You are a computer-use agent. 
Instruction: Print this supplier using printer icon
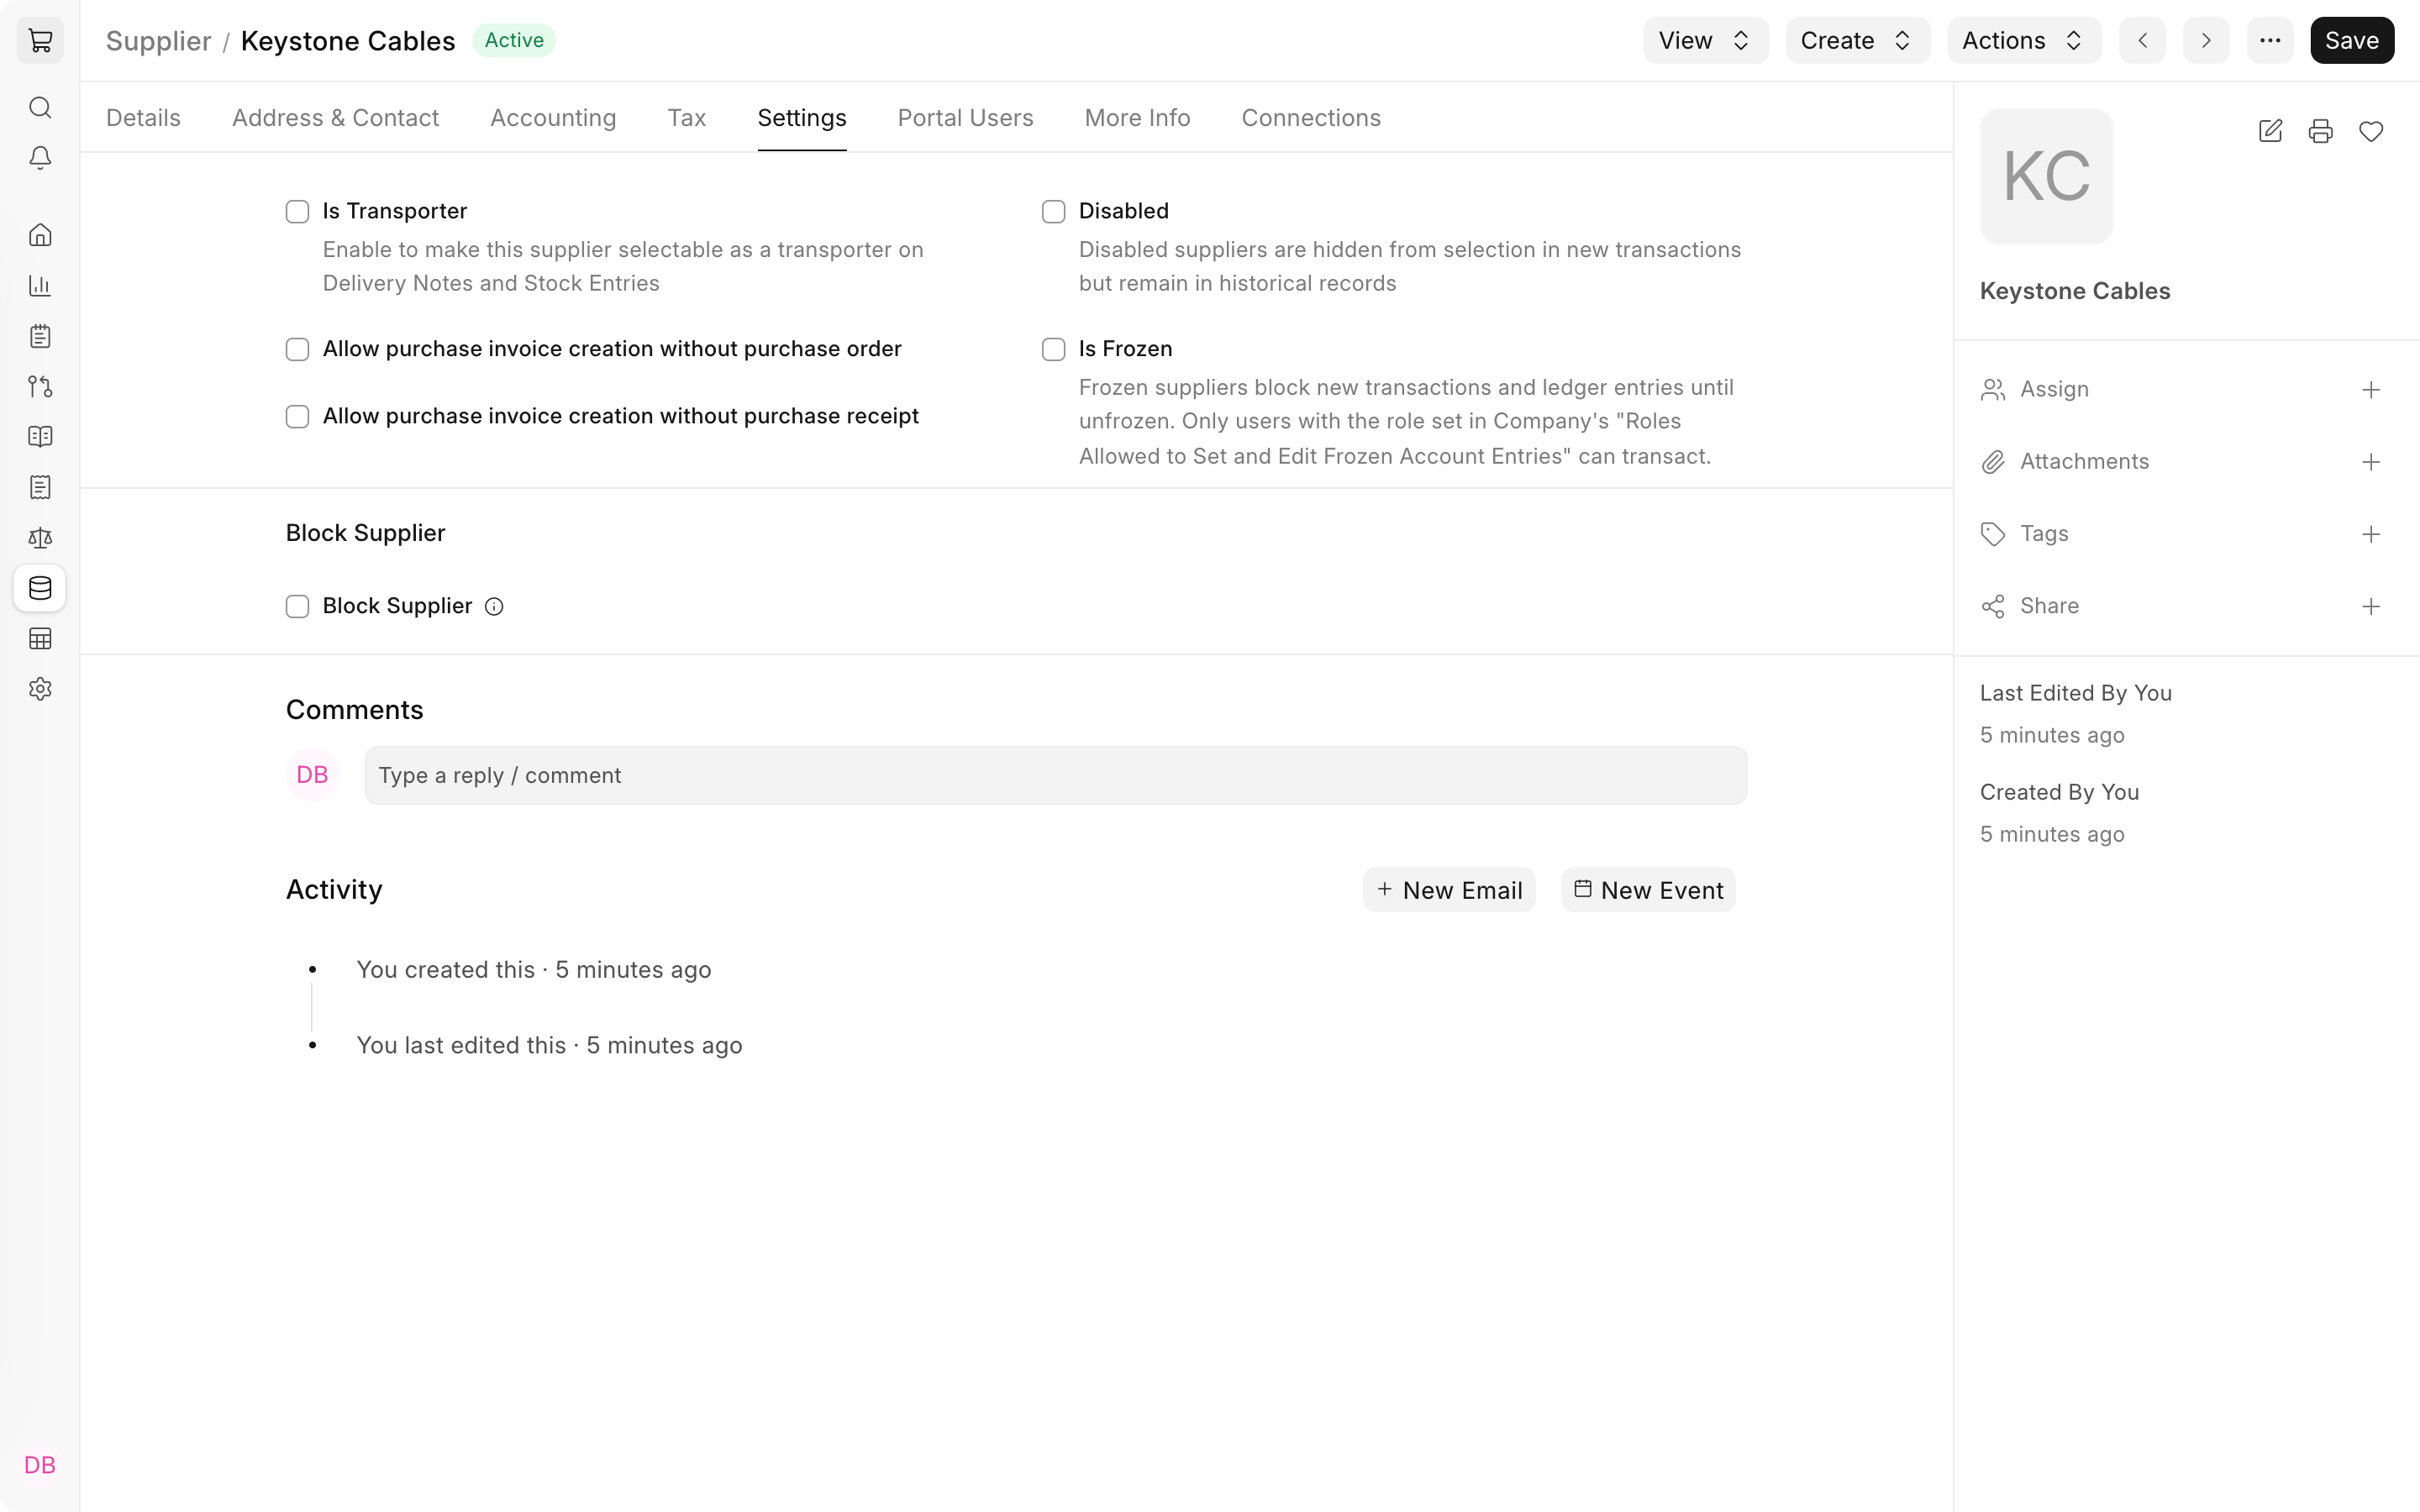2320,131
